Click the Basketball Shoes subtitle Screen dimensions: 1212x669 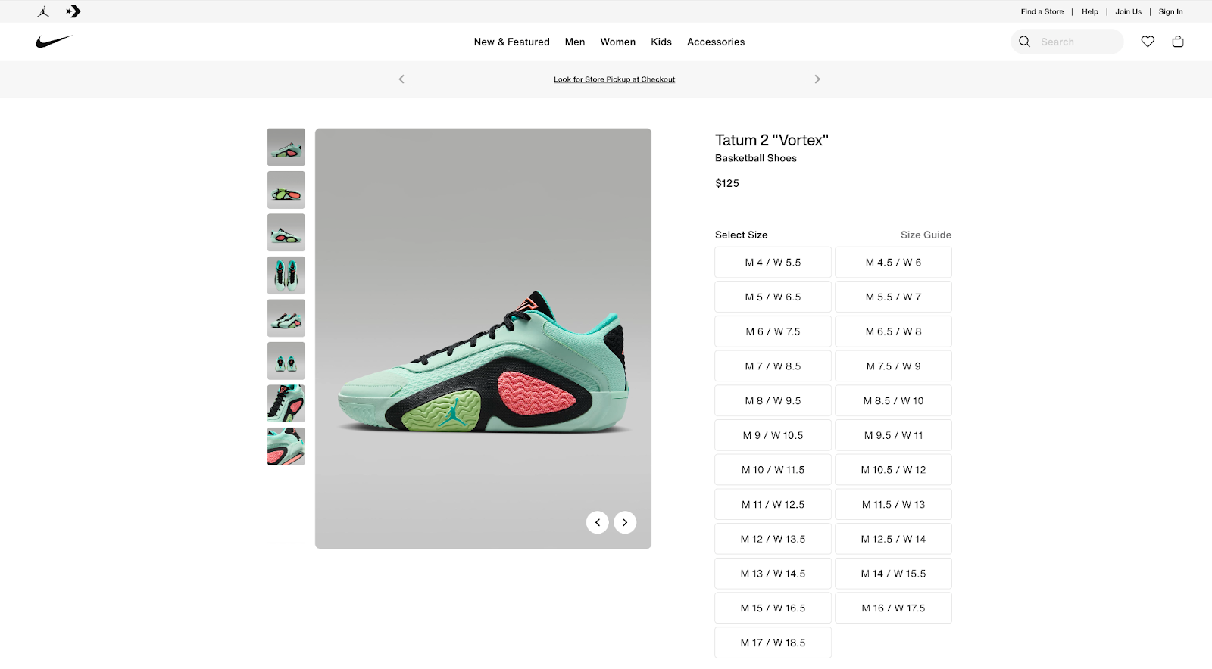click(756, 158)
